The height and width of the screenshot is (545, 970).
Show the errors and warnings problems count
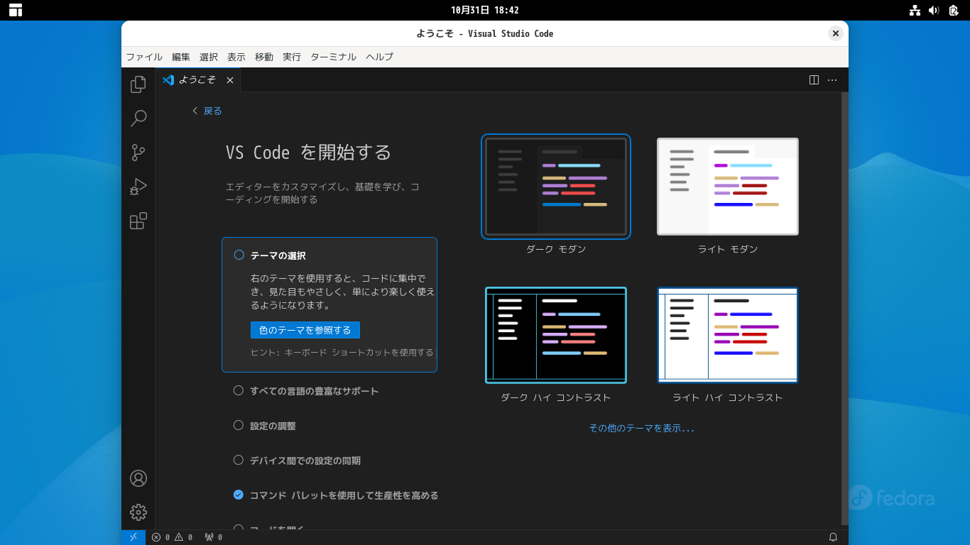[172, 537]
